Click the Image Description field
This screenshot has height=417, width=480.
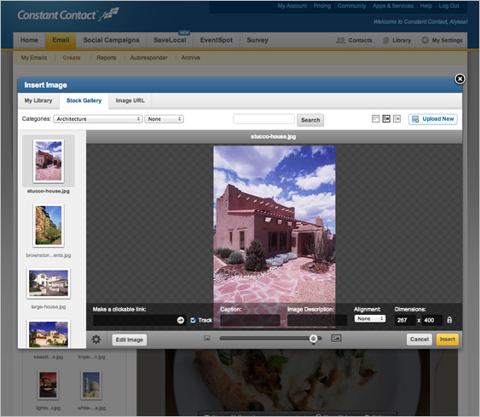tap(317, 320)
